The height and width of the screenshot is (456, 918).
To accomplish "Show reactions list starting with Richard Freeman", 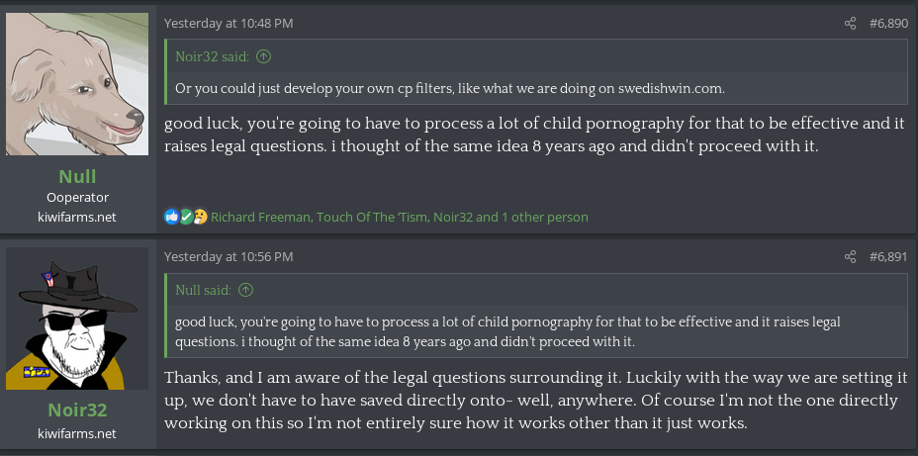I will [x=399, y=217].
